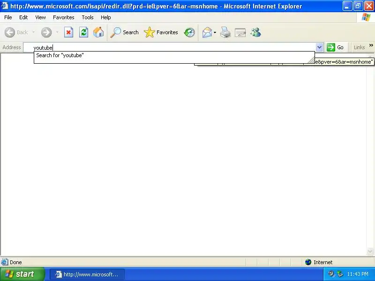Expand the Links chevron overflow

click(371, 45)
